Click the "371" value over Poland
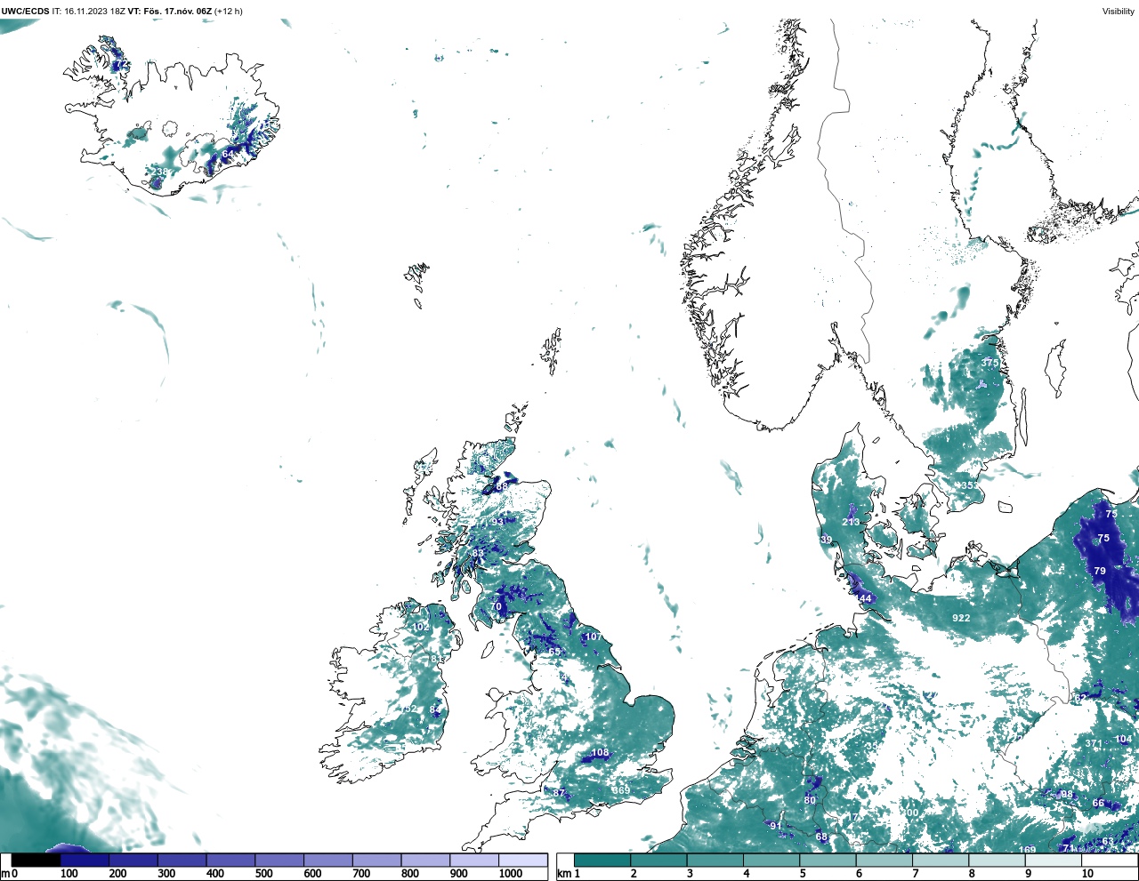This screenshot has width=1139, height=881. 1094,743
